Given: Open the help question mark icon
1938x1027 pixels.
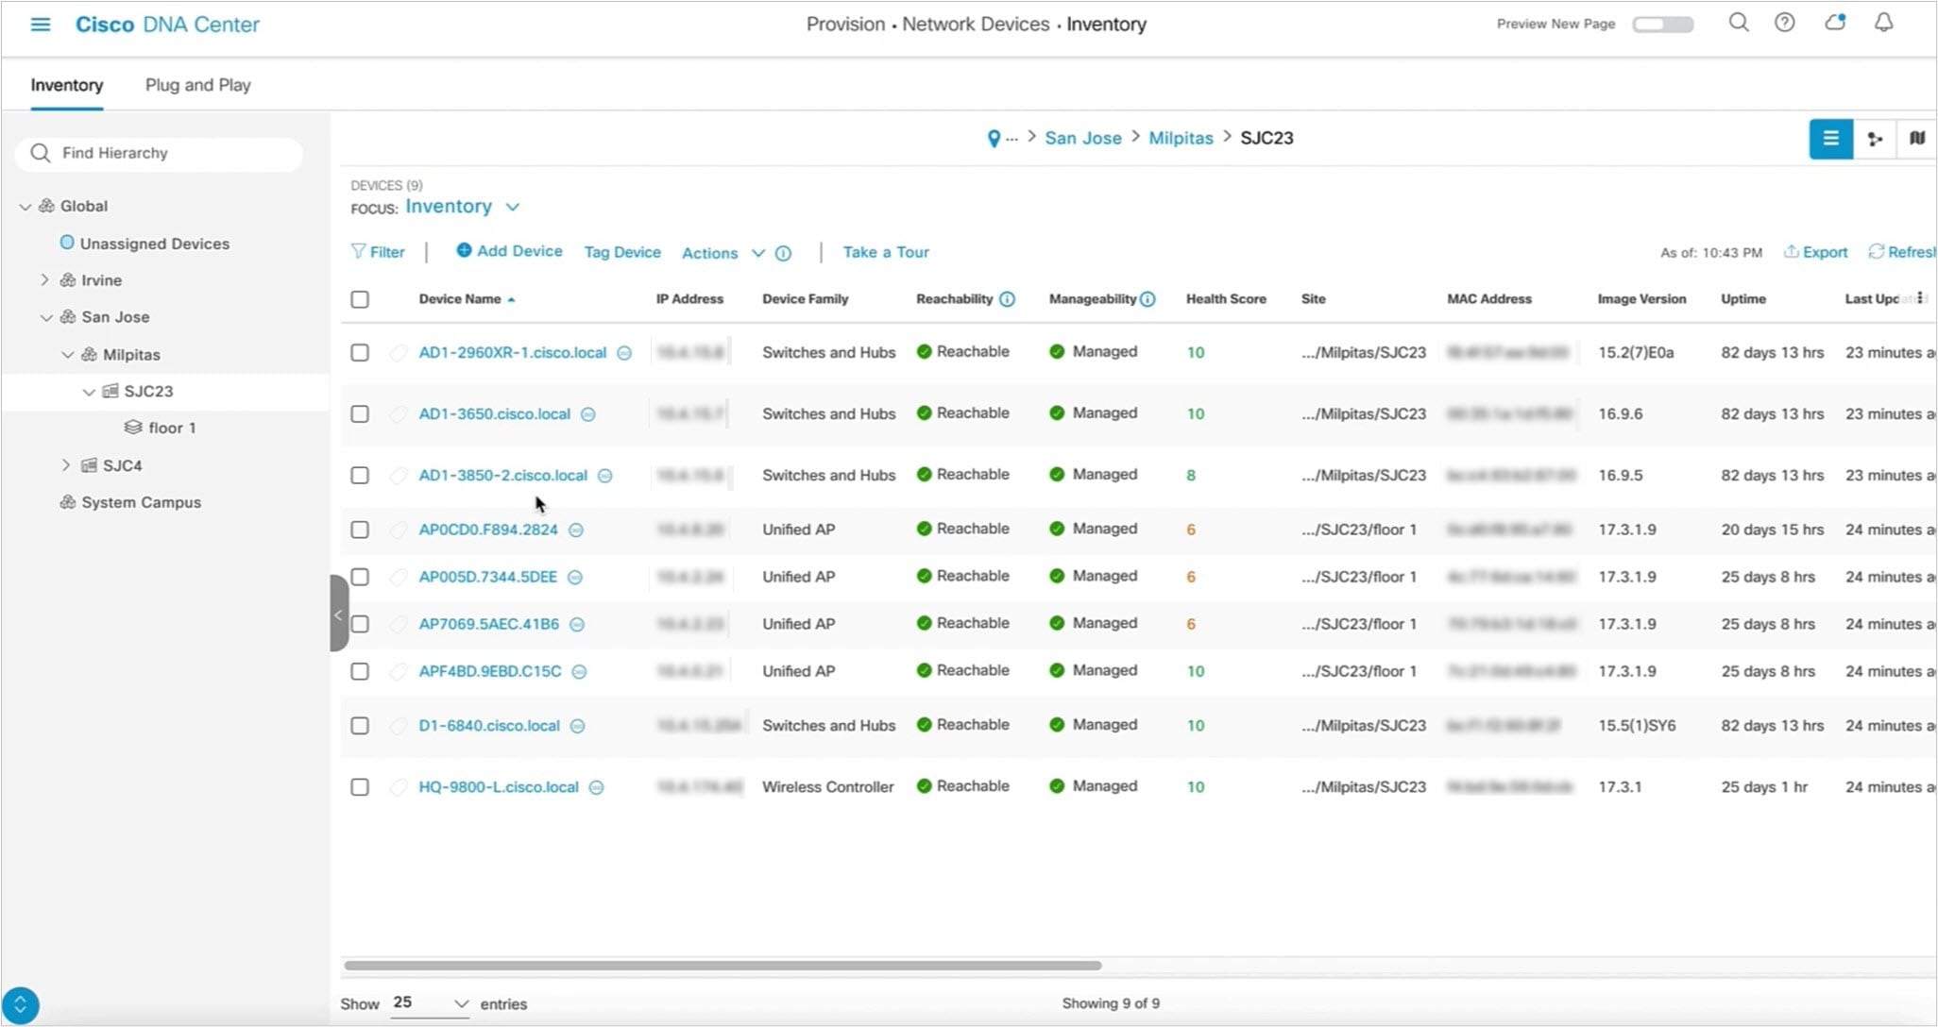Looking at the screenshot, I should pos(1785,23).
